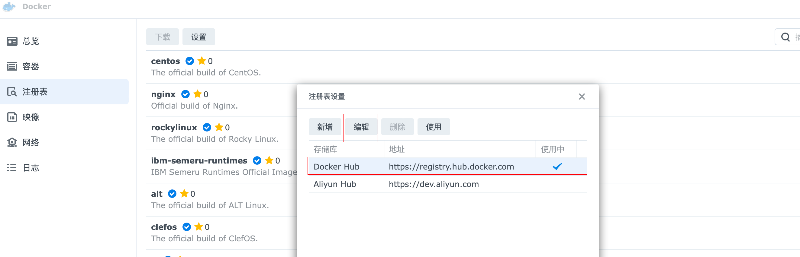
Task: Click the 总览 overview sidebar icon
Action: (12, 41)
